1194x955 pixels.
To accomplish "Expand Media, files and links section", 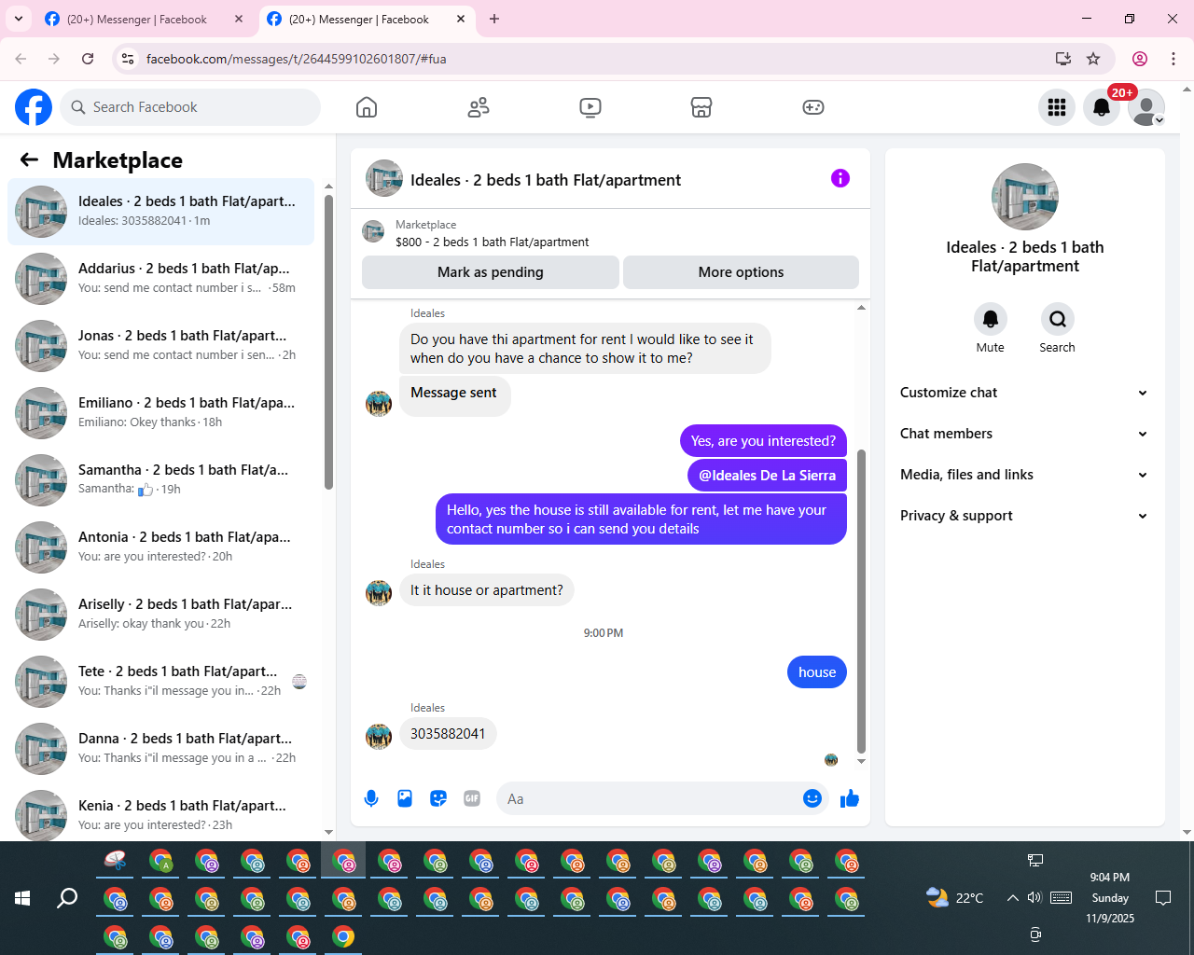I will point(1024,475).
